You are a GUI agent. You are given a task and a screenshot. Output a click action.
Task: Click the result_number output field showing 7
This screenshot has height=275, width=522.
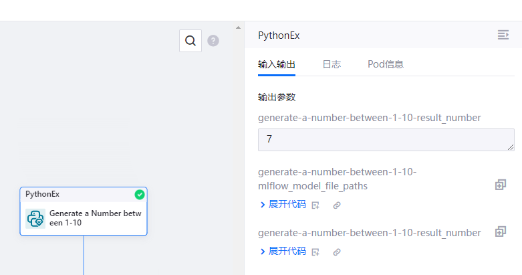coord(381,140)
